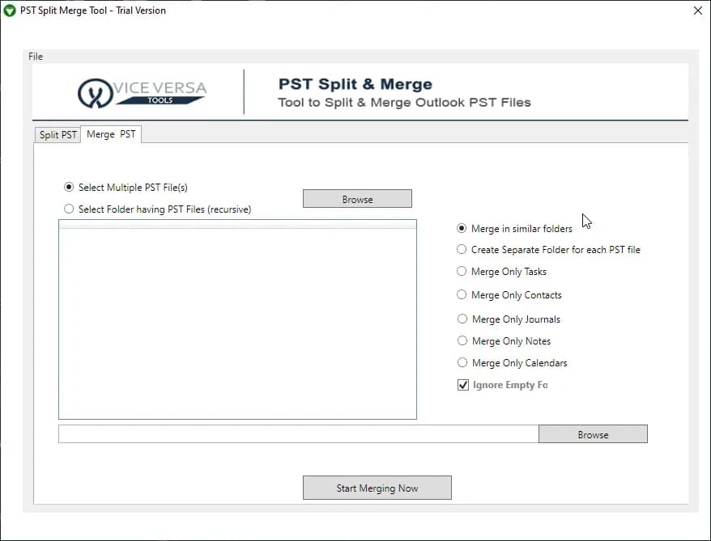Choose Select Multiple PST File(s) option
The image size is (711, 541).
126,188
